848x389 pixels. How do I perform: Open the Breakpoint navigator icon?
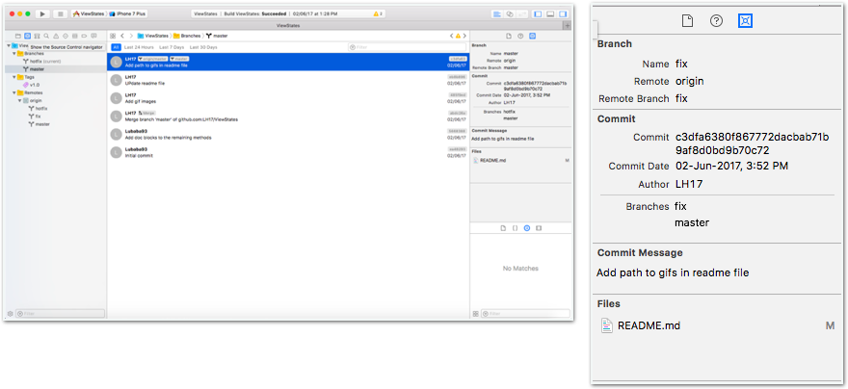coord(84,36)
